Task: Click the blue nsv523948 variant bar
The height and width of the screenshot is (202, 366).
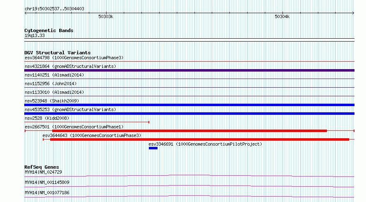Action: [x=189, y=105]
